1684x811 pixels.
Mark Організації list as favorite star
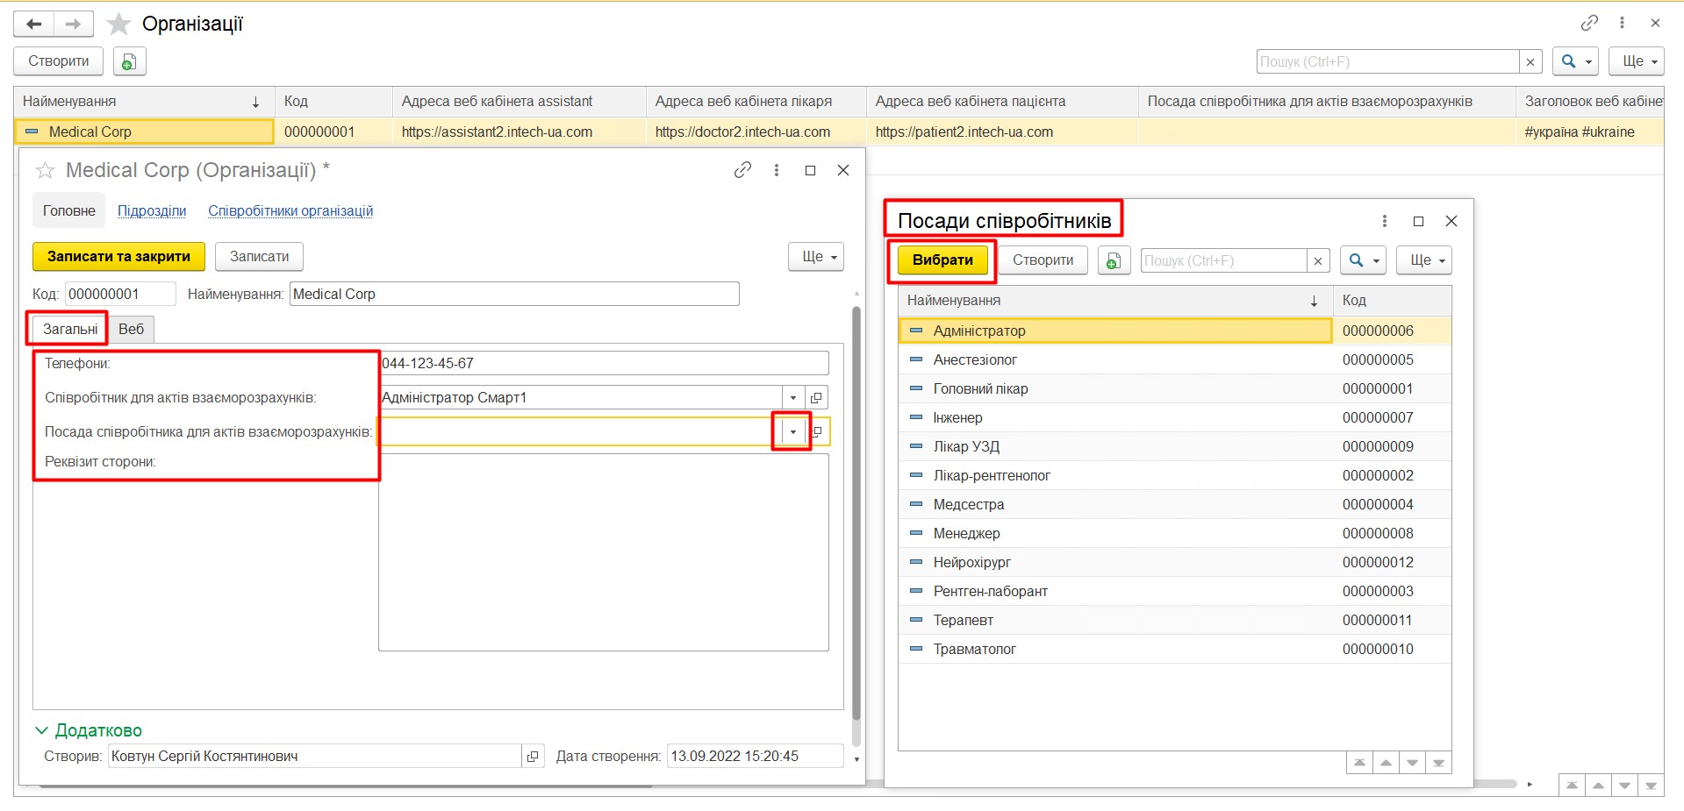click(118, 24)
